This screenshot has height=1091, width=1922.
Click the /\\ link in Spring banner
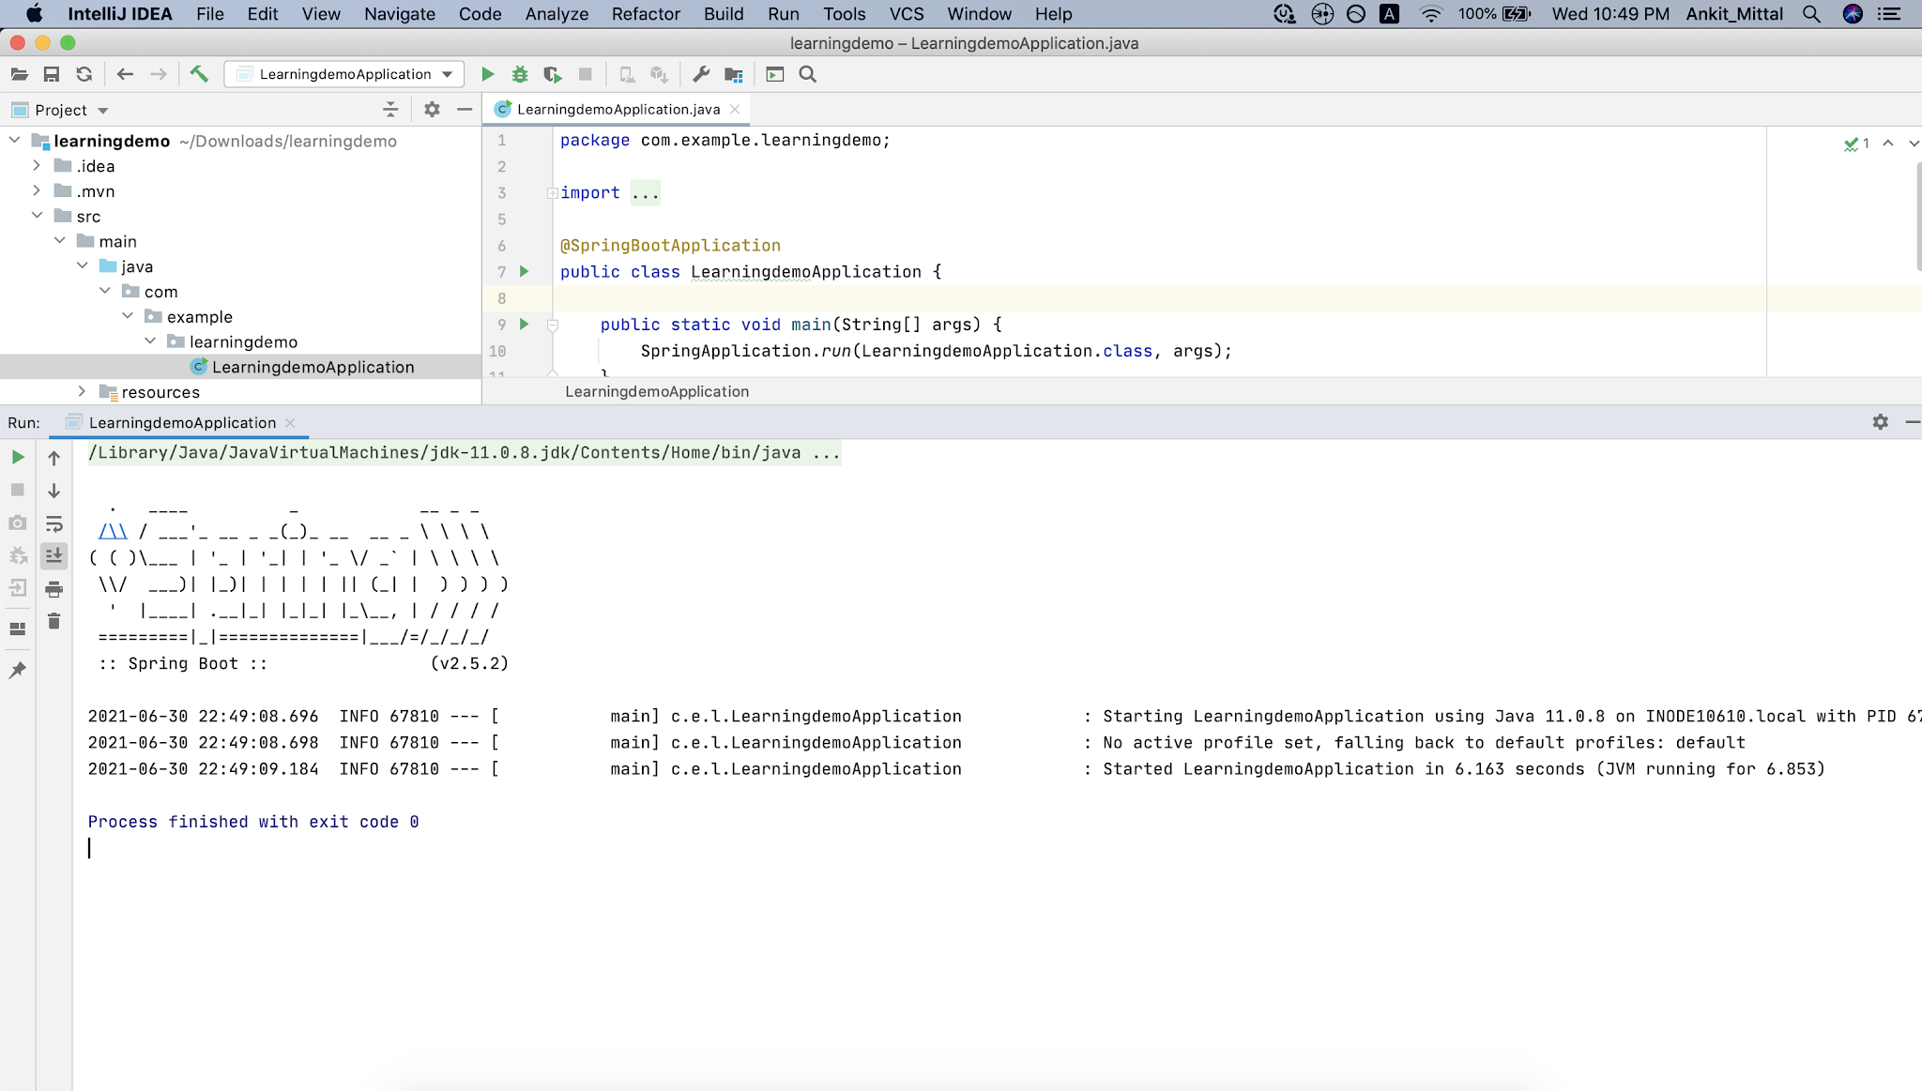click(113, 532)
